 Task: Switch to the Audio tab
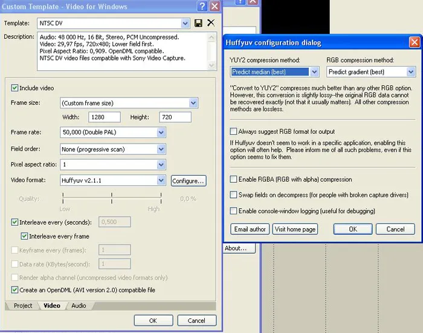coord(79,306)
